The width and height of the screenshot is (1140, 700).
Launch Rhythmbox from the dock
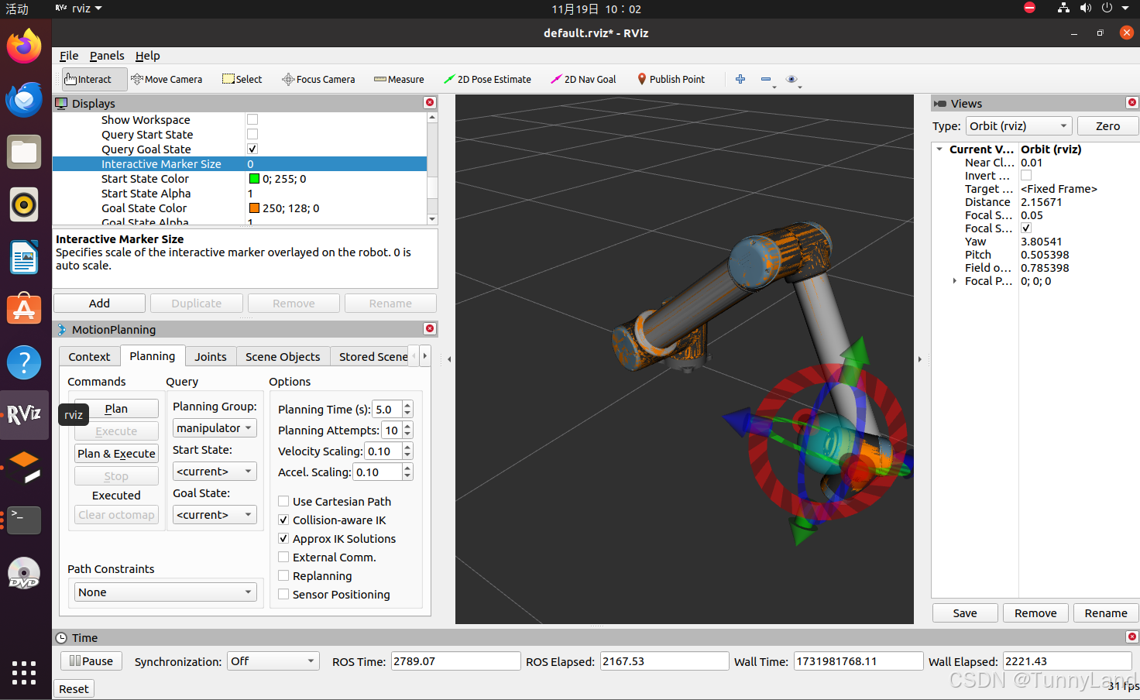coord(24,205)
